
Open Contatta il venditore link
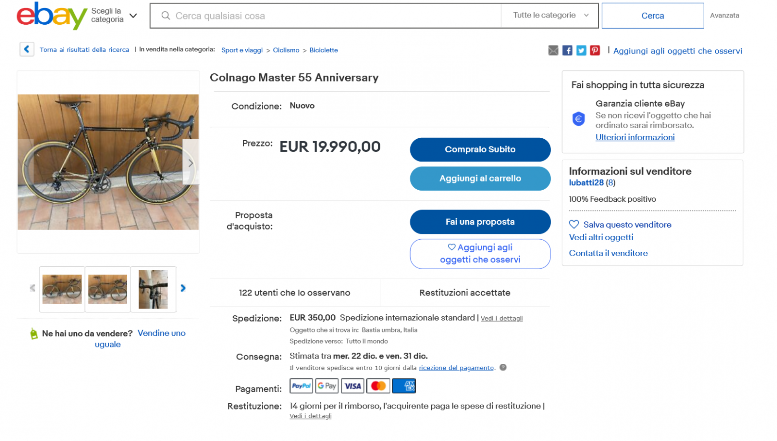point(608,253)
